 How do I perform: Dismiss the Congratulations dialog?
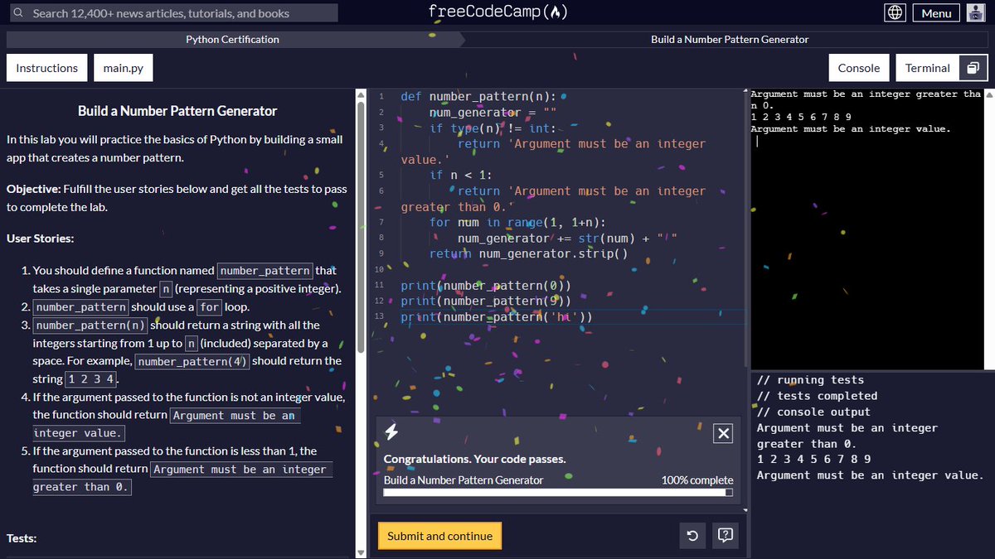point(722,433)
